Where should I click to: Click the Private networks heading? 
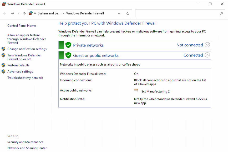tap(88, 45)
